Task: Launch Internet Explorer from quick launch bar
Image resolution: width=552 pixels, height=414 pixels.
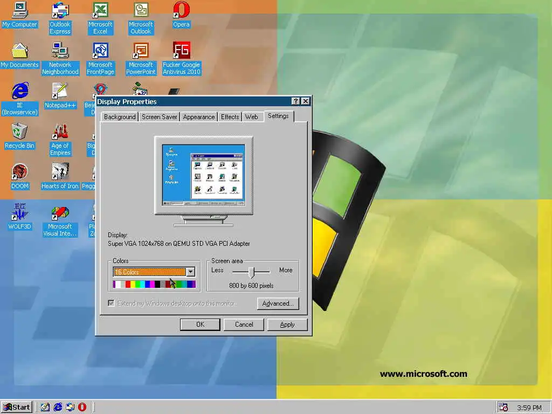Action: (x=58, y=408)
